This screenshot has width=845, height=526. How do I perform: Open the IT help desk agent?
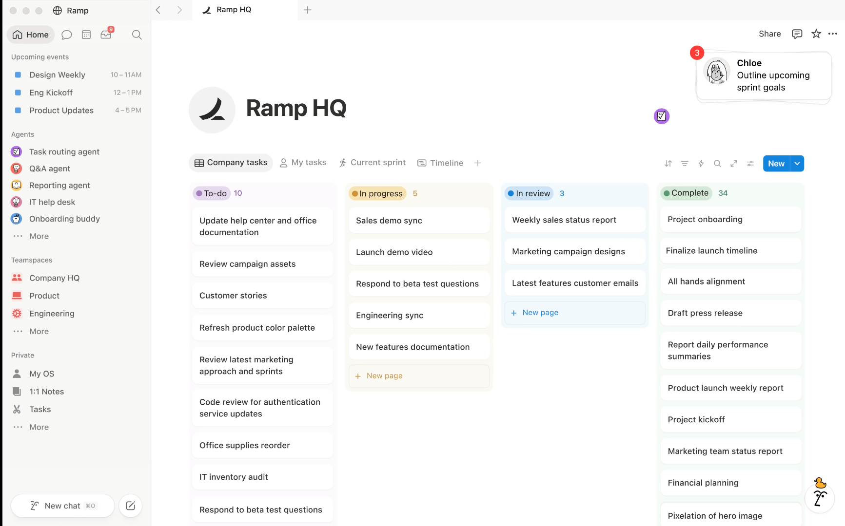(43, 202)
